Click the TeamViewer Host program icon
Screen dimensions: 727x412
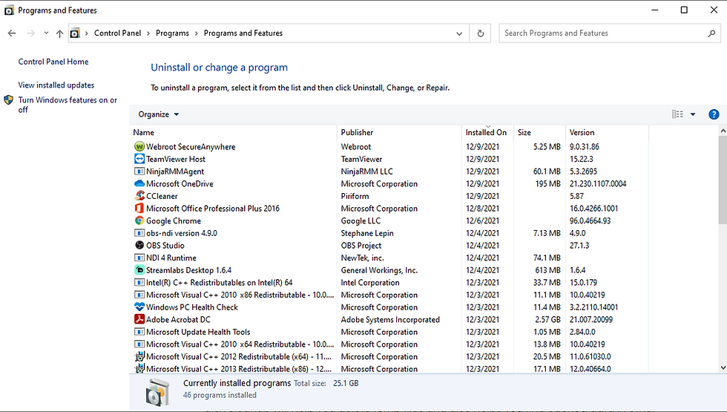139,159
